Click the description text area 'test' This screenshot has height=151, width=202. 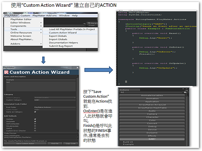coord(41,86)
